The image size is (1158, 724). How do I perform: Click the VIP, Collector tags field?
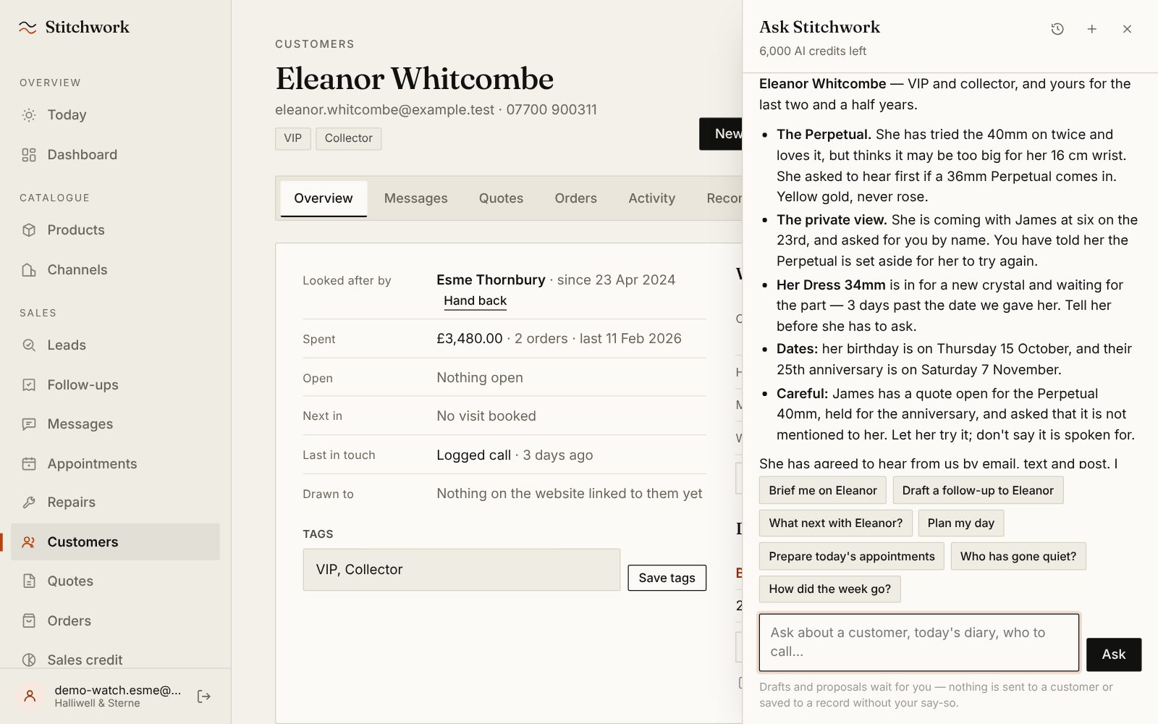pos(461,570)
